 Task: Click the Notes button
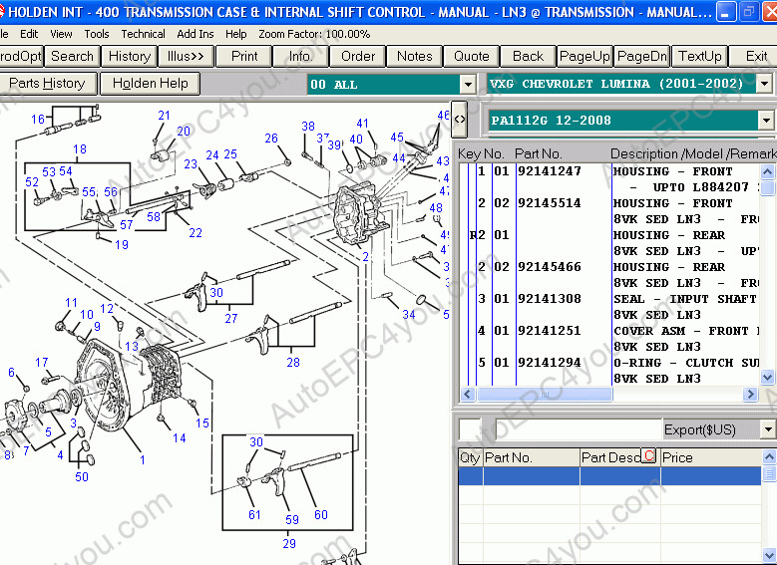[x=414, y=56]
